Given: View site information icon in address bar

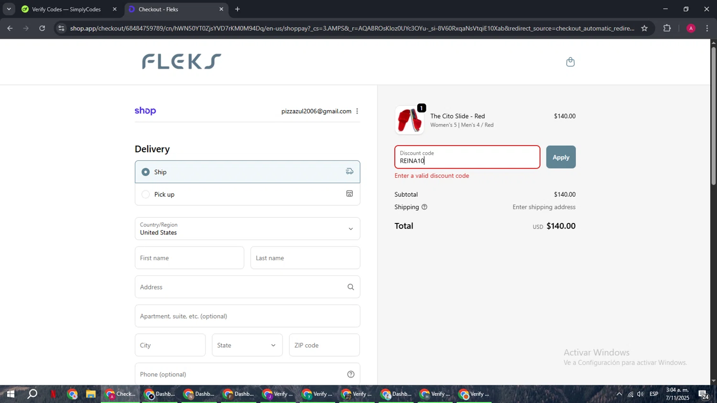Looking at the screenshot, I should coord(61,28).
